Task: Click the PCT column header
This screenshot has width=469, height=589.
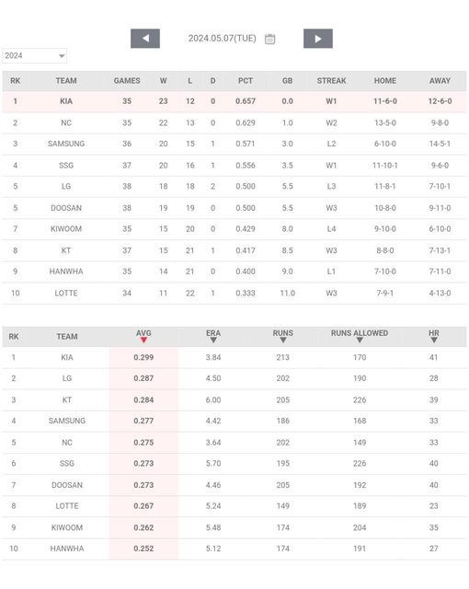Action: tap(246, 81)
